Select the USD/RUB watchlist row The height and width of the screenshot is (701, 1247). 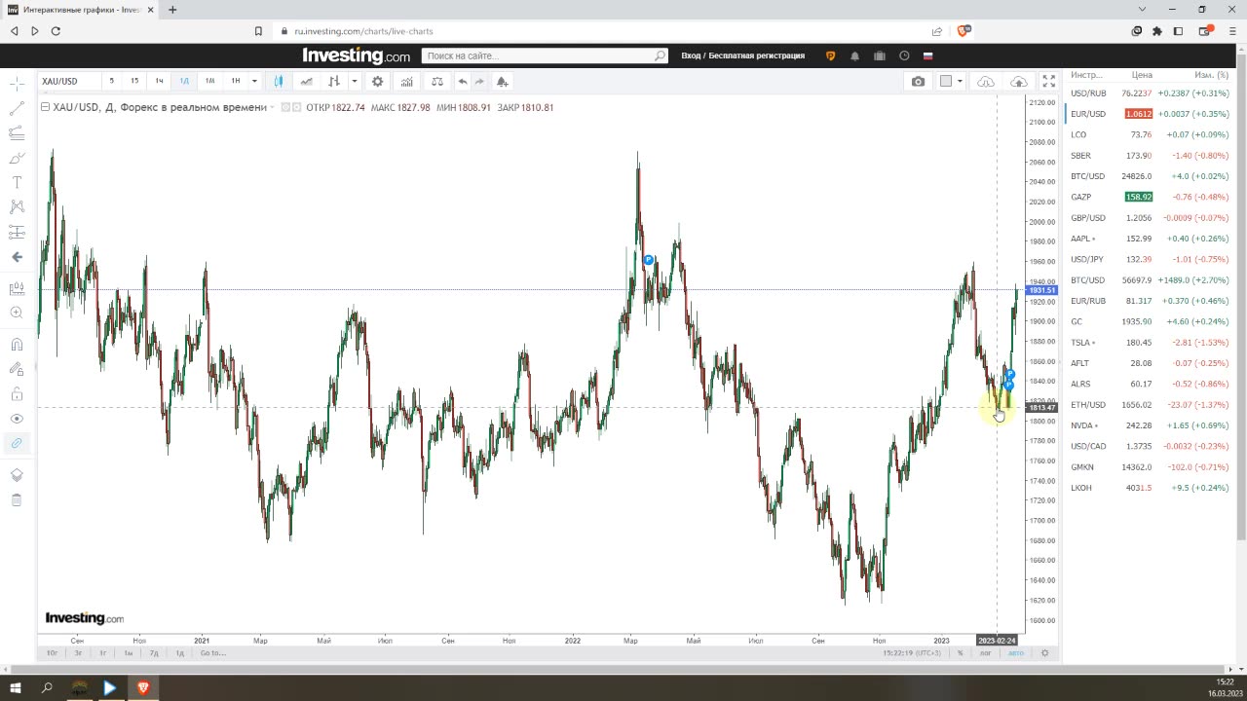tap(1150, 93)
